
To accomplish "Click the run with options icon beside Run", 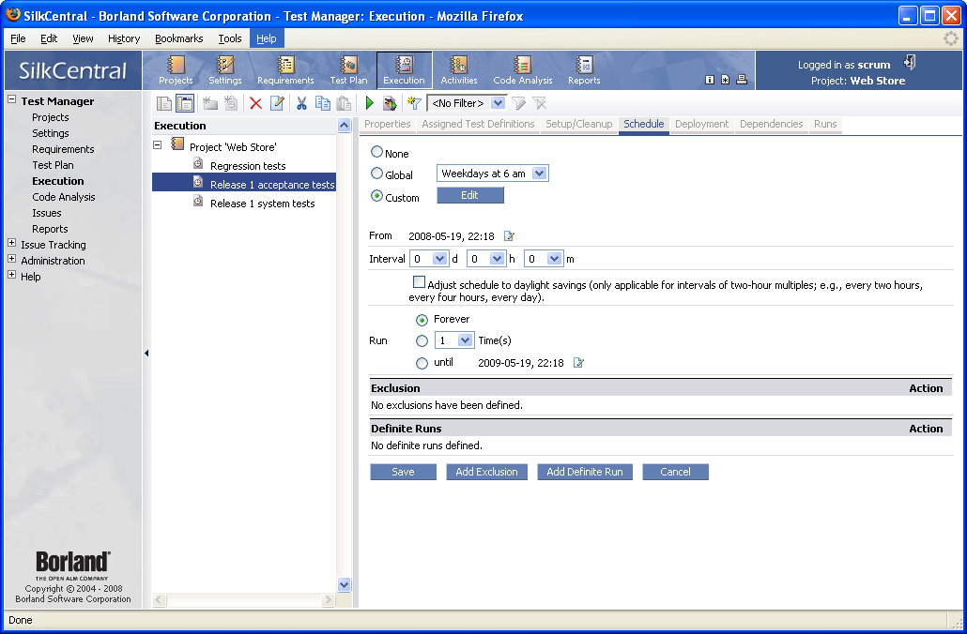I will pos(390,103).
